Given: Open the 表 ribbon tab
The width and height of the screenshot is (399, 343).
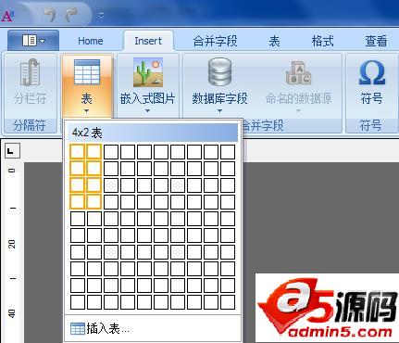Looking at the screenshot, I should [274, 41].
